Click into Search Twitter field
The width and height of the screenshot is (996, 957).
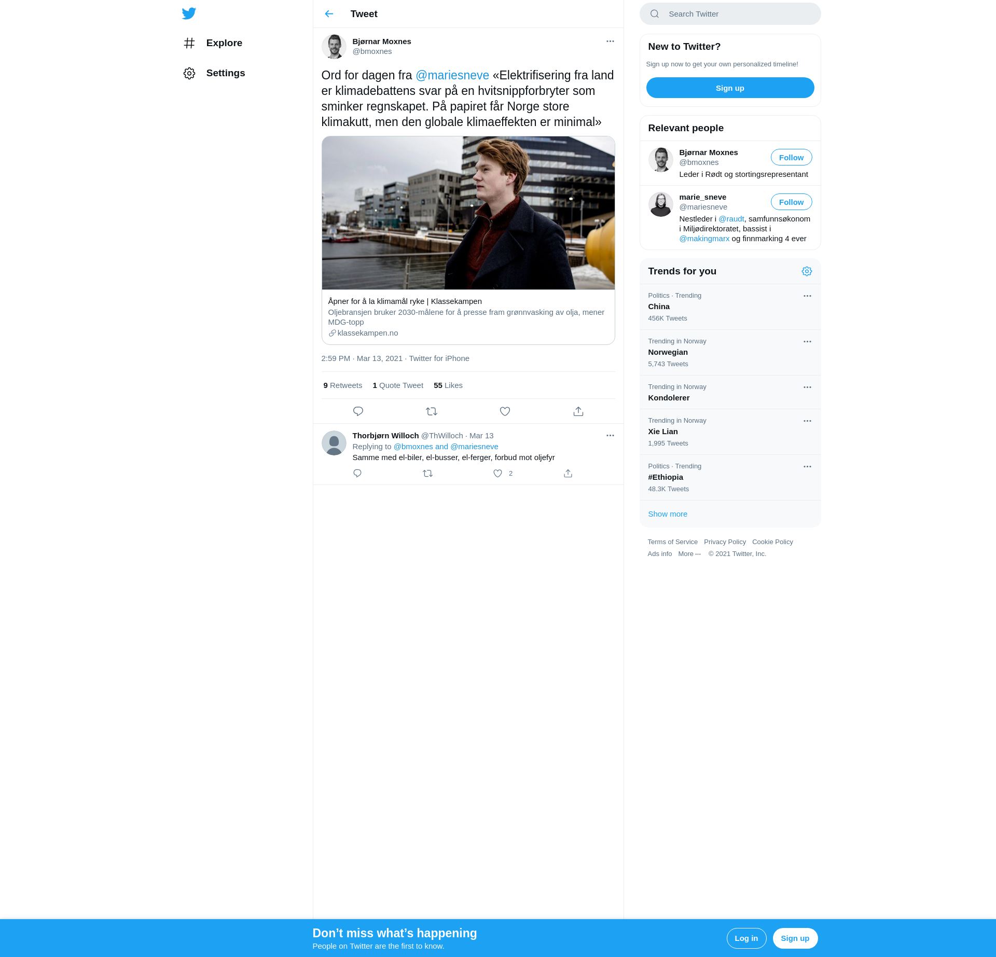click(730, 14)
